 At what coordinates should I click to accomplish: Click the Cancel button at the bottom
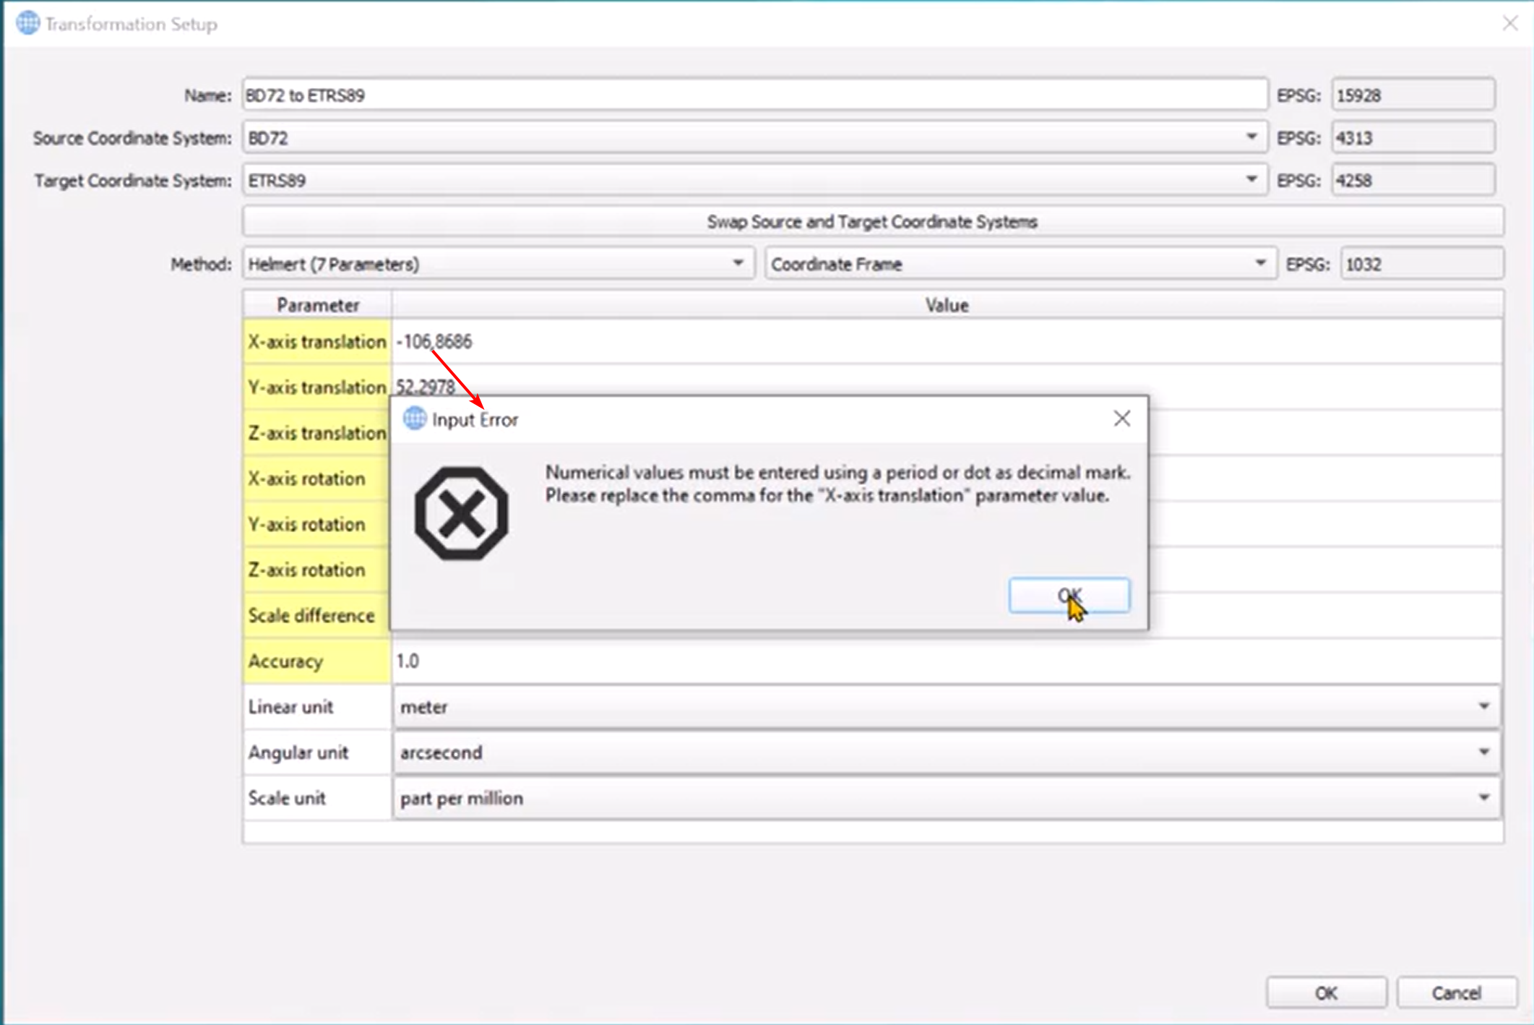1456,992
